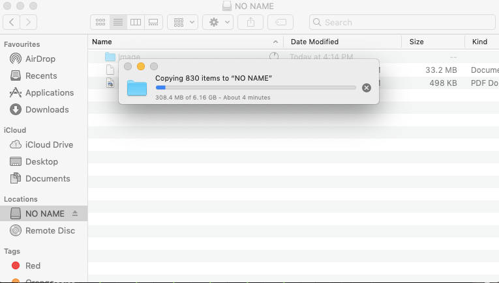Open Recents in the sidebar

pyautogui.click(x=40, y=75)
